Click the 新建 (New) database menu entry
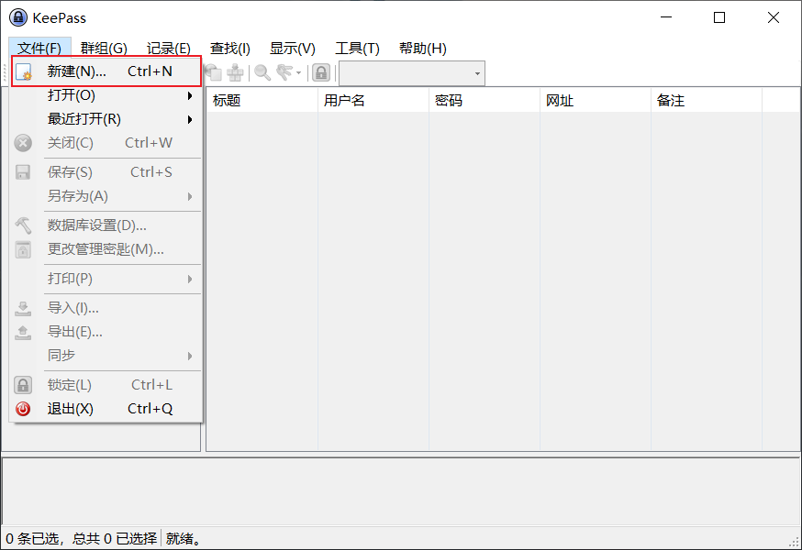This screenshot has width=802, height=550. click(77, 71)
